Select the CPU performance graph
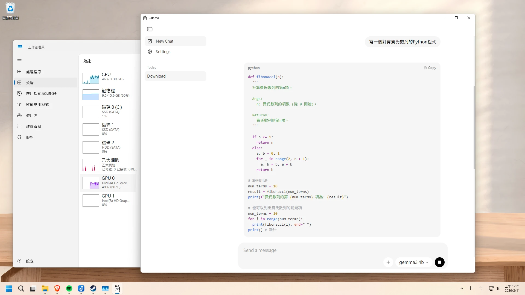The height and width of the screenshot is (295, 525). tap(91, 78)
